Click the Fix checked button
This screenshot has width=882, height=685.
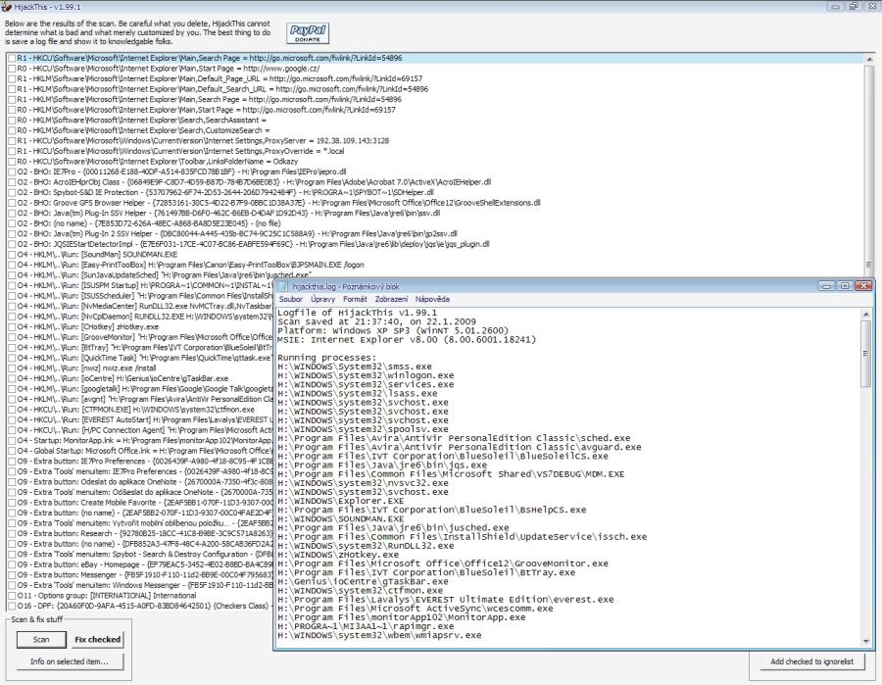pyautogui.click(x=97, y=640)
